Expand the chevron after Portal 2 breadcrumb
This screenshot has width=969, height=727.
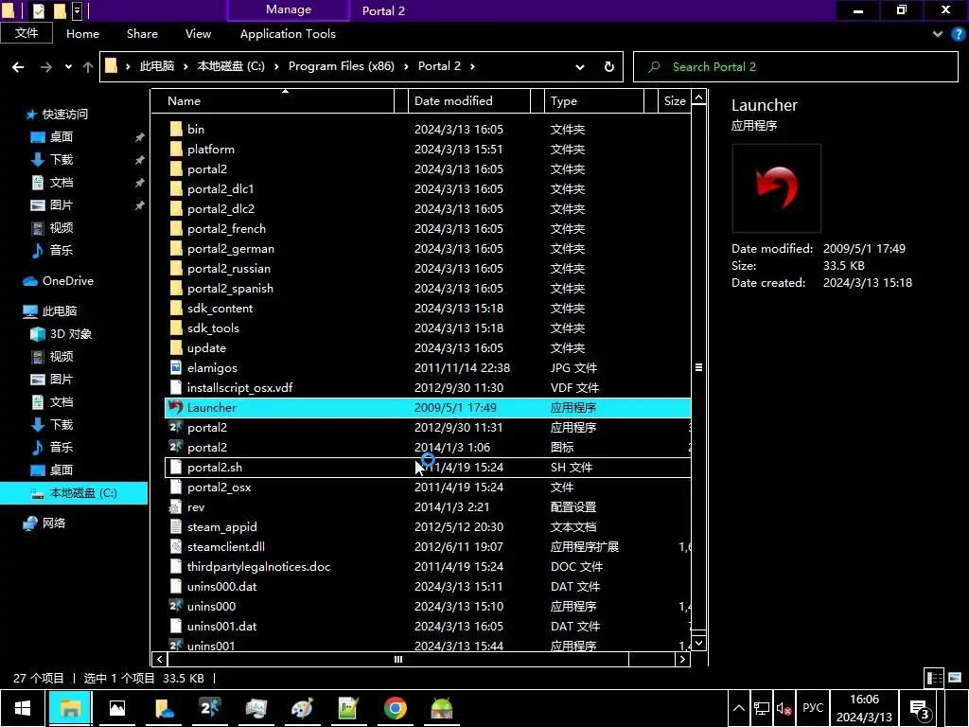(x=472, y=66)
